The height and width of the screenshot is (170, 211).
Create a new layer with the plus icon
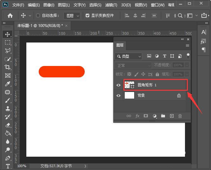[172, 116]
